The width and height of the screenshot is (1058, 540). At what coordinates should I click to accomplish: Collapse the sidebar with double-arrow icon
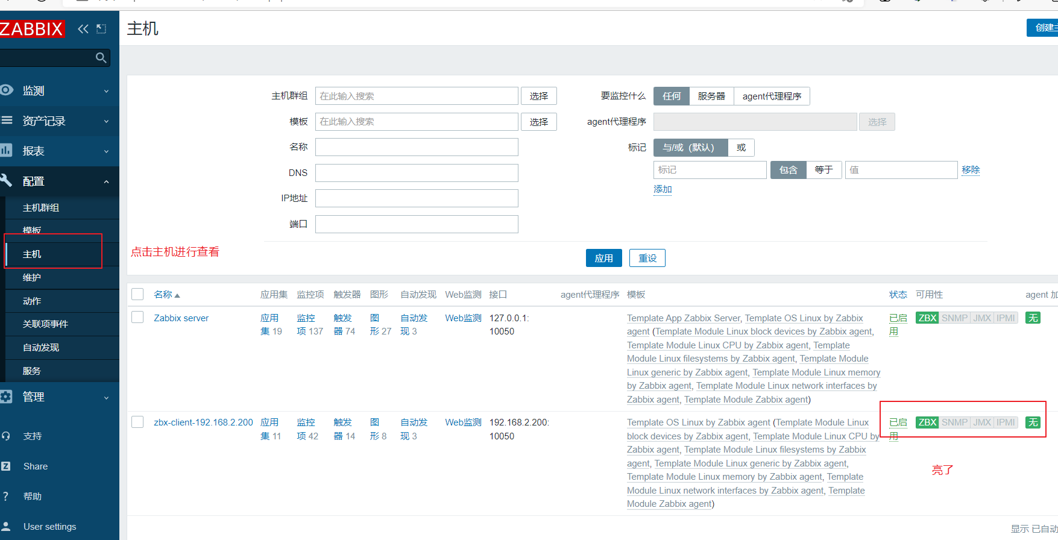pos(83,28)
